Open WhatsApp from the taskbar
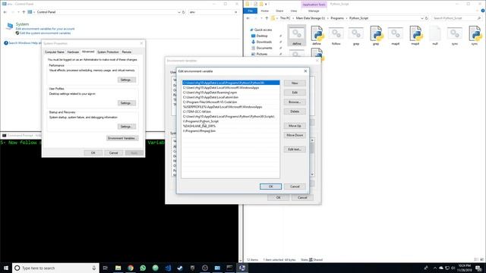This screenshot has height=273, width=486. pos(143,268)
